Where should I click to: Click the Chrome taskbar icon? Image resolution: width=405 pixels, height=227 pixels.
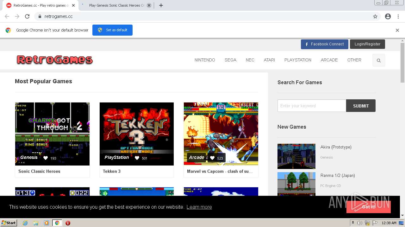point(57,223)
